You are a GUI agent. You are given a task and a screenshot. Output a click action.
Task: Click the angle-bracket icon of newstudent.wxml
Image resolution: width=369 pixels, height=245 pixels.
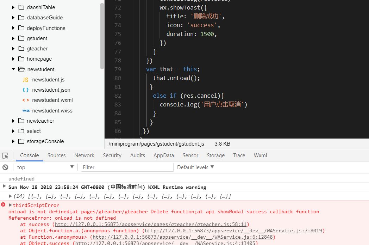click(25, 100)
